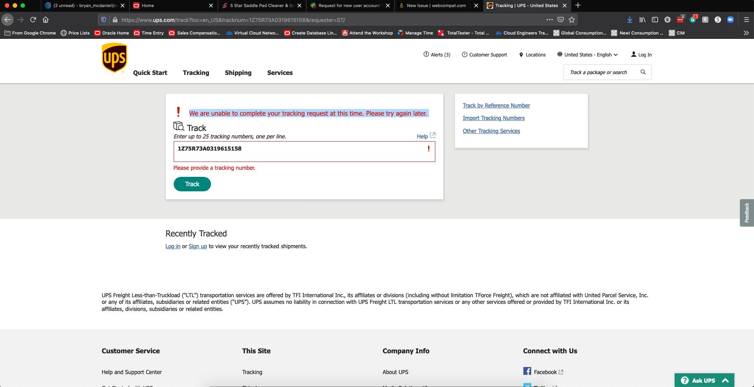This screenshot has height=387, width=754.
Task: Close the Tracking | UPS tab
Action: [565, 5]
